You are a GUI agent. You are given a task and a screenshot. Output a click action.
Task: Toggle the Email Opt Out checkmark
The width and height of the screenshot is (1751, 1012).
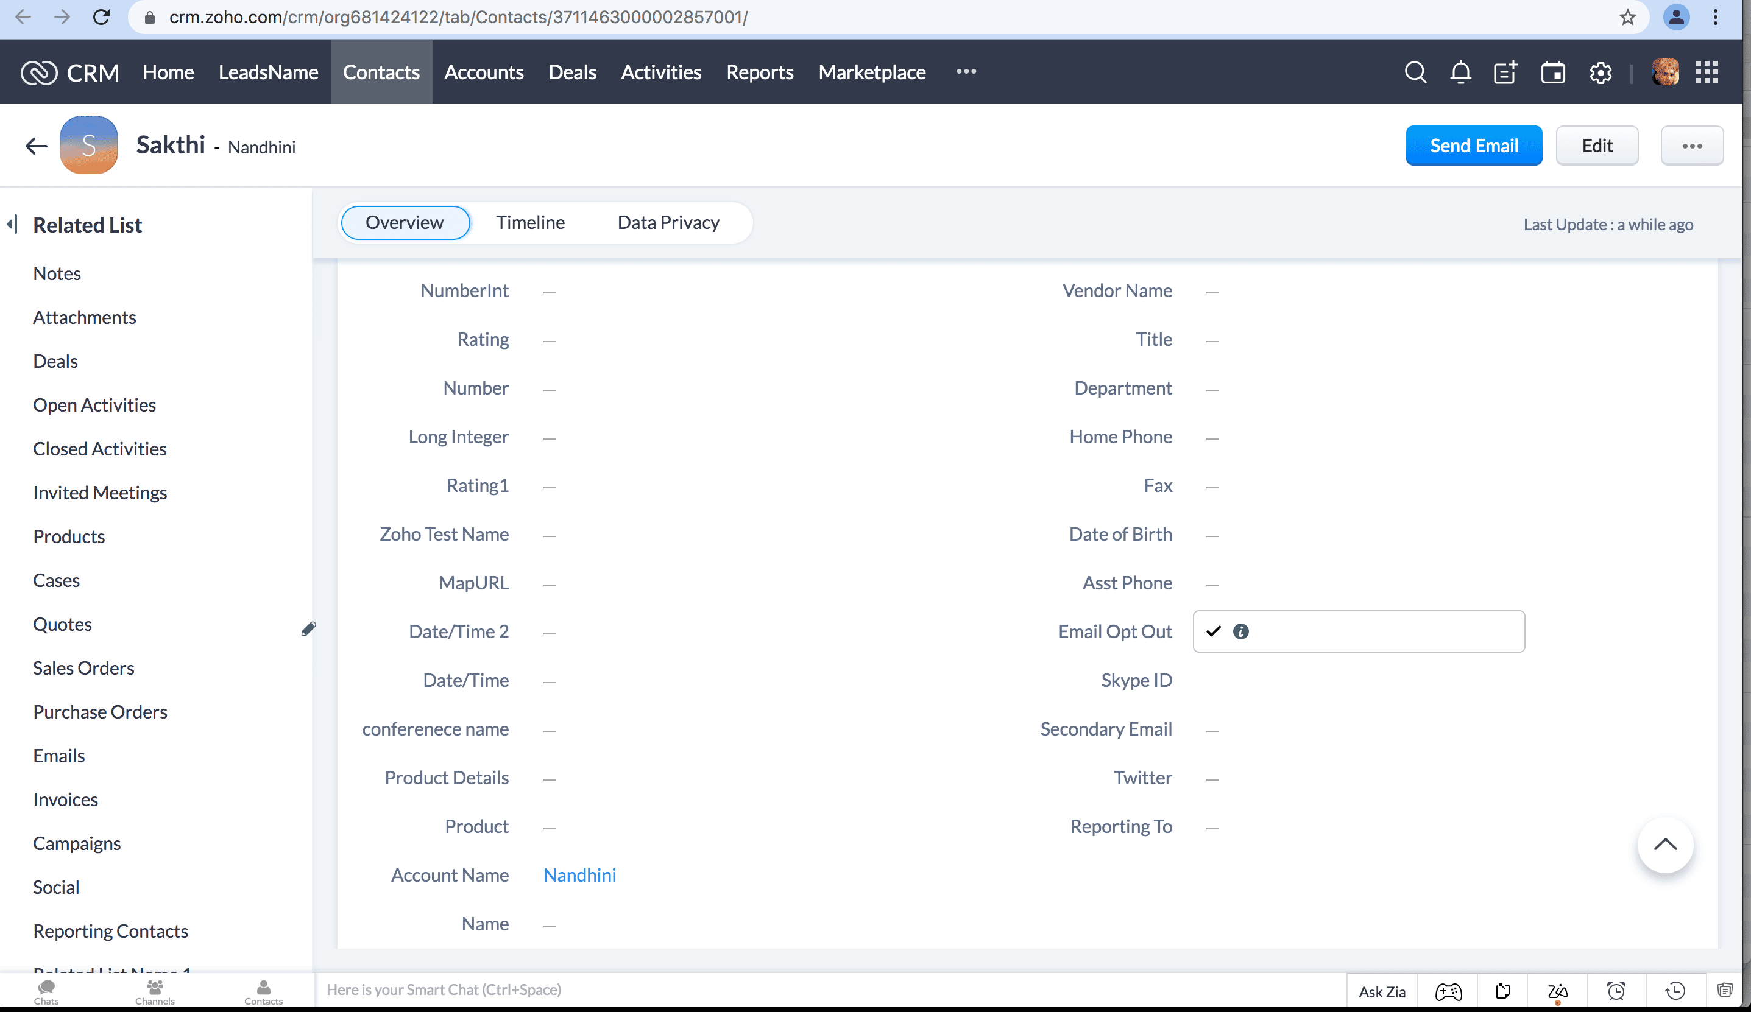1213,631
